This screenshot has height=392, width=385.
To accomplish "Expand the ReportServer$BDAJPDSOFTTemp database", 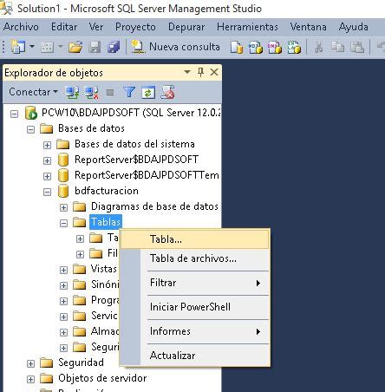I will tap(47, 176).
